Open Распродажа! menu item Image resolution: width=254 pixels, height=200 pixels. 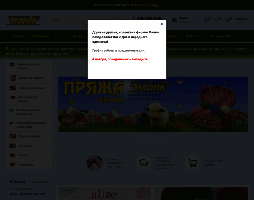(221, 36)
